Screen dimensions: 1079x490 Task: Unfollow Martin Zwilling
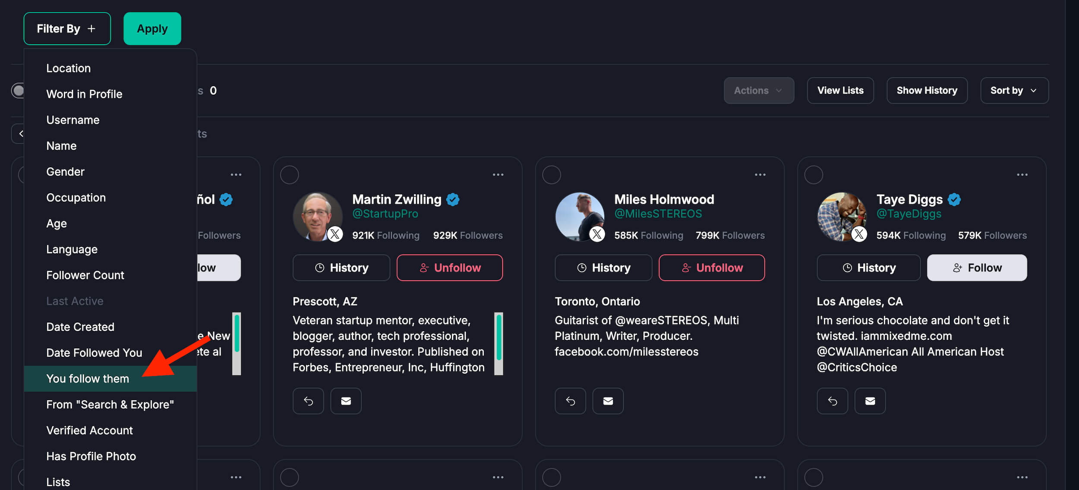coord(449,268)
